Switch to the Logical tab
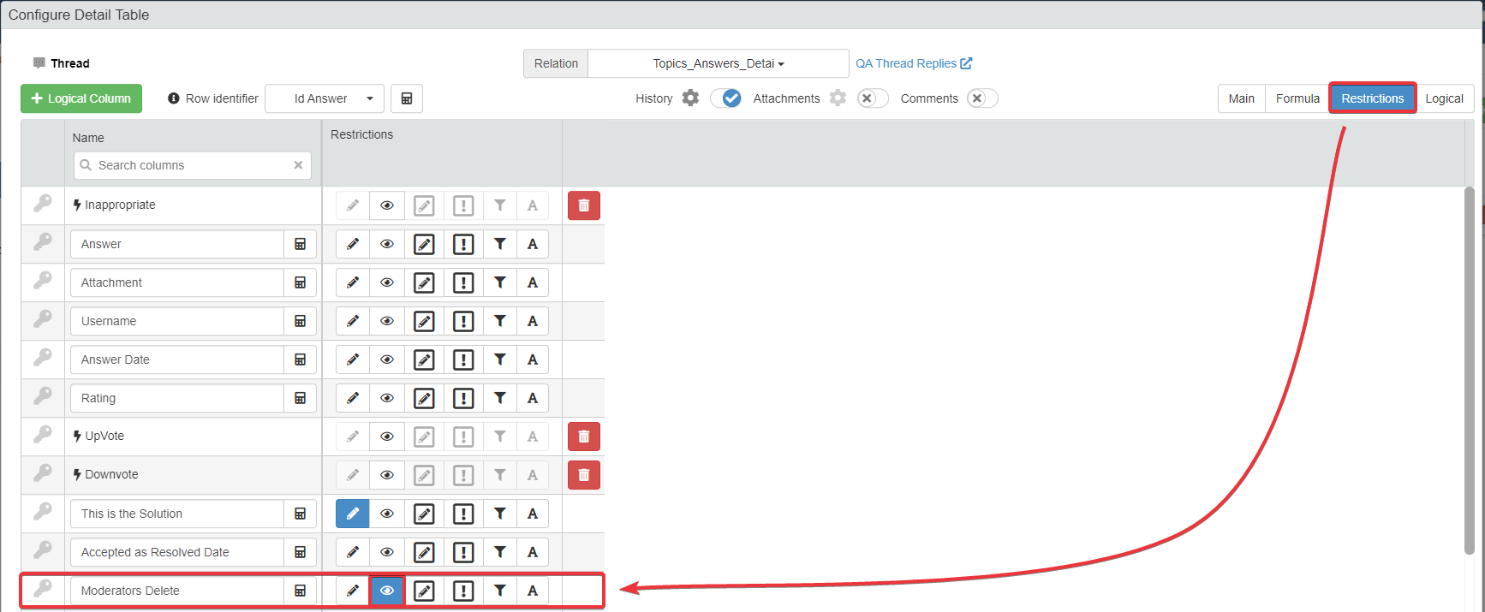Screen dimensions: 1485x612 click(x=1444, y=98)
